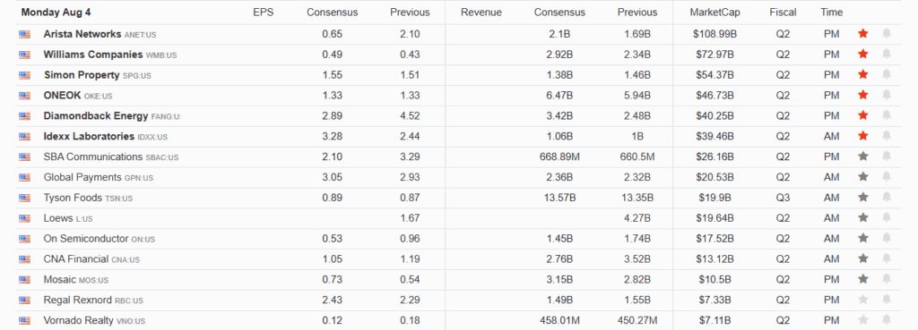
Task: Click the Fiscal column header
Action: pos(783,13)
